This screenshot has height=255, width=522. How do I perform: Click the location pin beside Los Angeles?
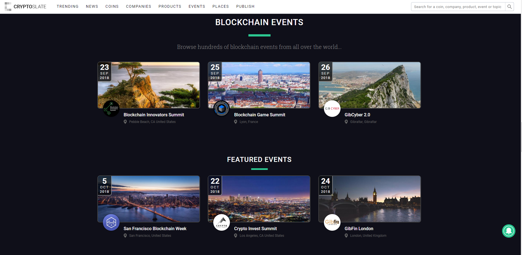(x=236, y=236)
